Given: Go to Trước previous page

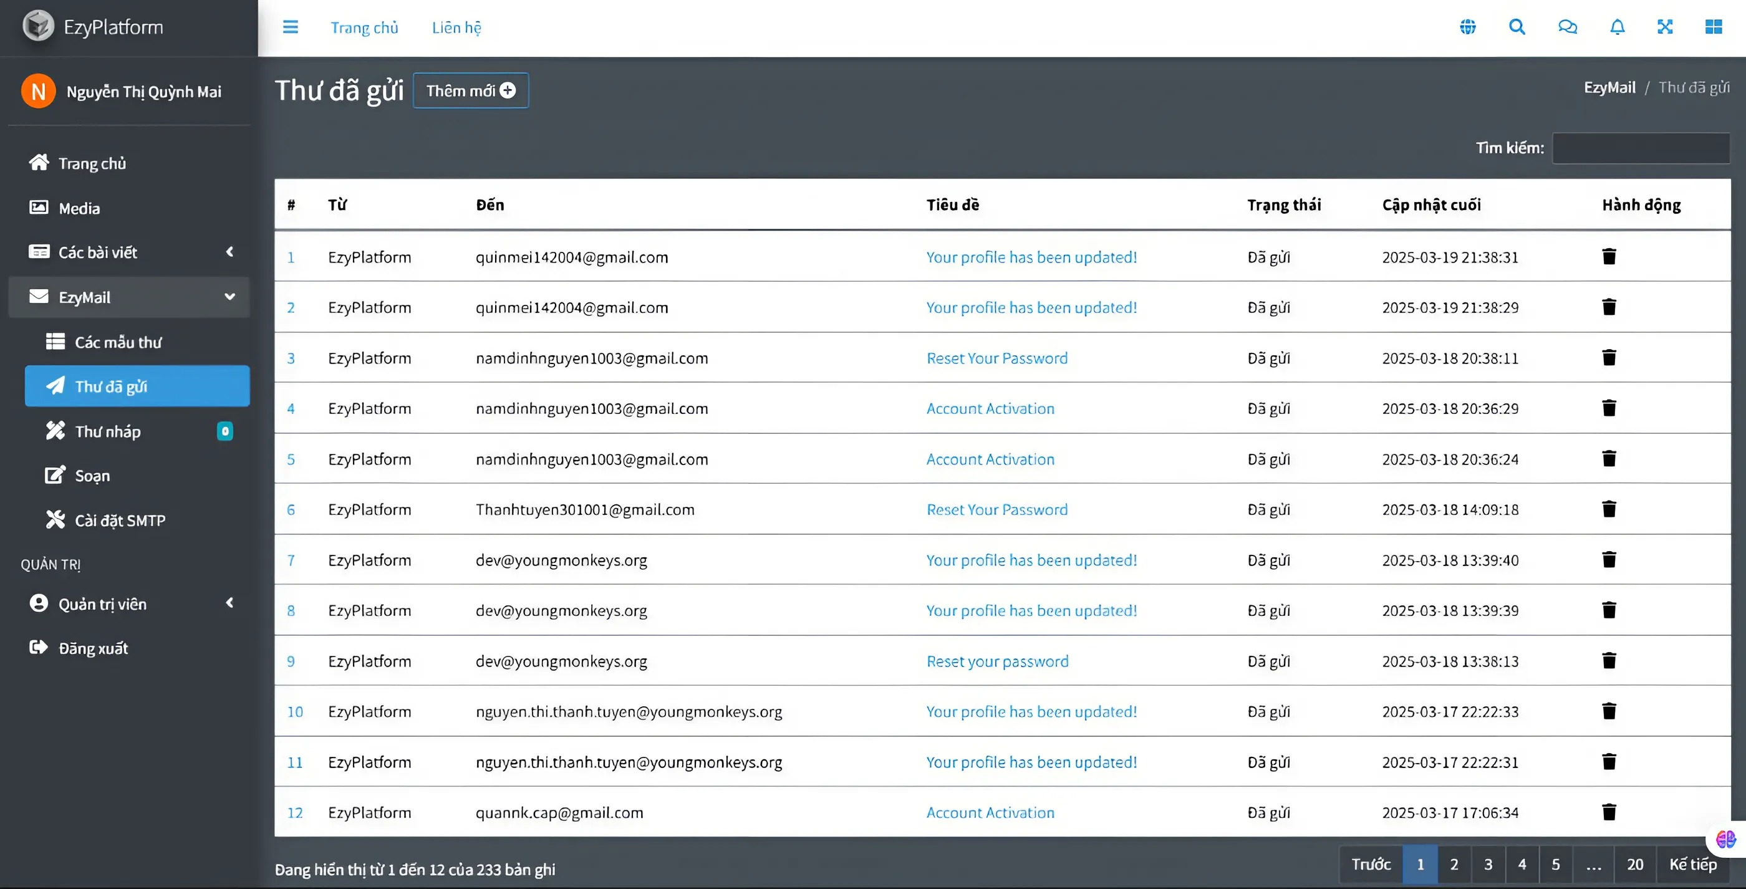Looking at the screenshot, I should (x=1371, y=865).
